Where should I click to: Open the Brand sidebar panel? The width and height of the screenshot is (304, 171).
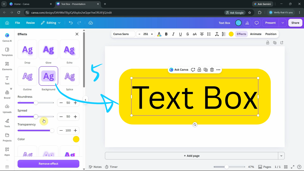tap(7, 95)
